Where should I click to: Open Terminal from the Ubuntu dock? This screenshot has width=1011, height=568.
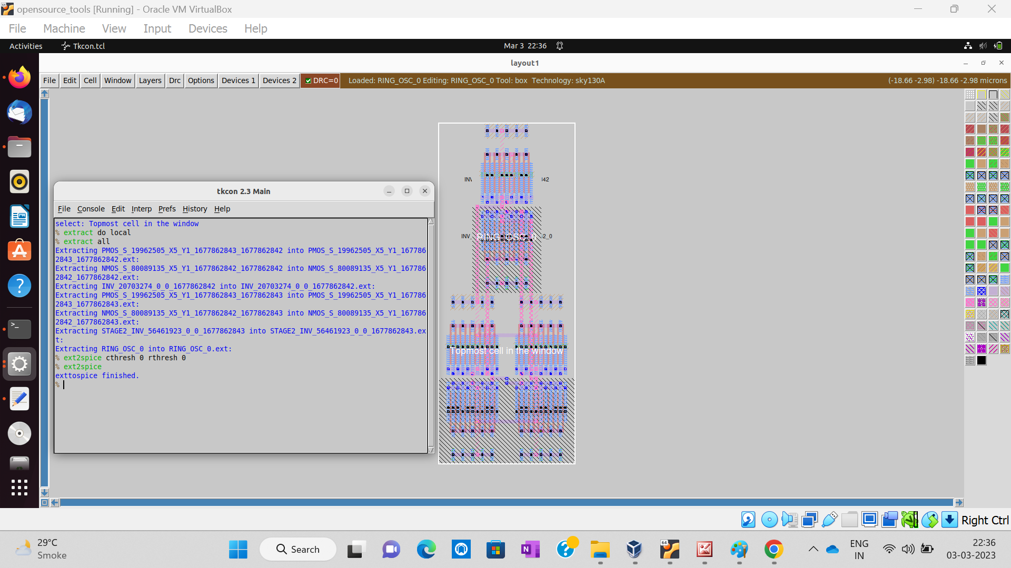[19, 329]
